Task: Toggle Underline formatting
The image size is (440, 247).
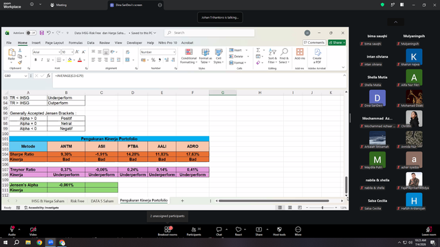Action: [48, 60]
